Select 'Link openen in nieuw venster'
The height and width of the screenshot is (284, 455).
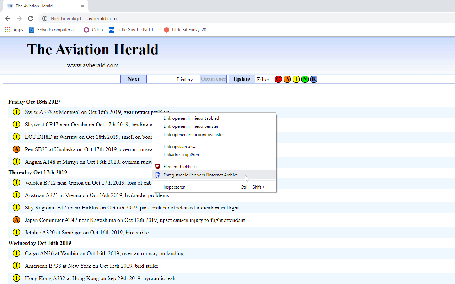point(214,126)
